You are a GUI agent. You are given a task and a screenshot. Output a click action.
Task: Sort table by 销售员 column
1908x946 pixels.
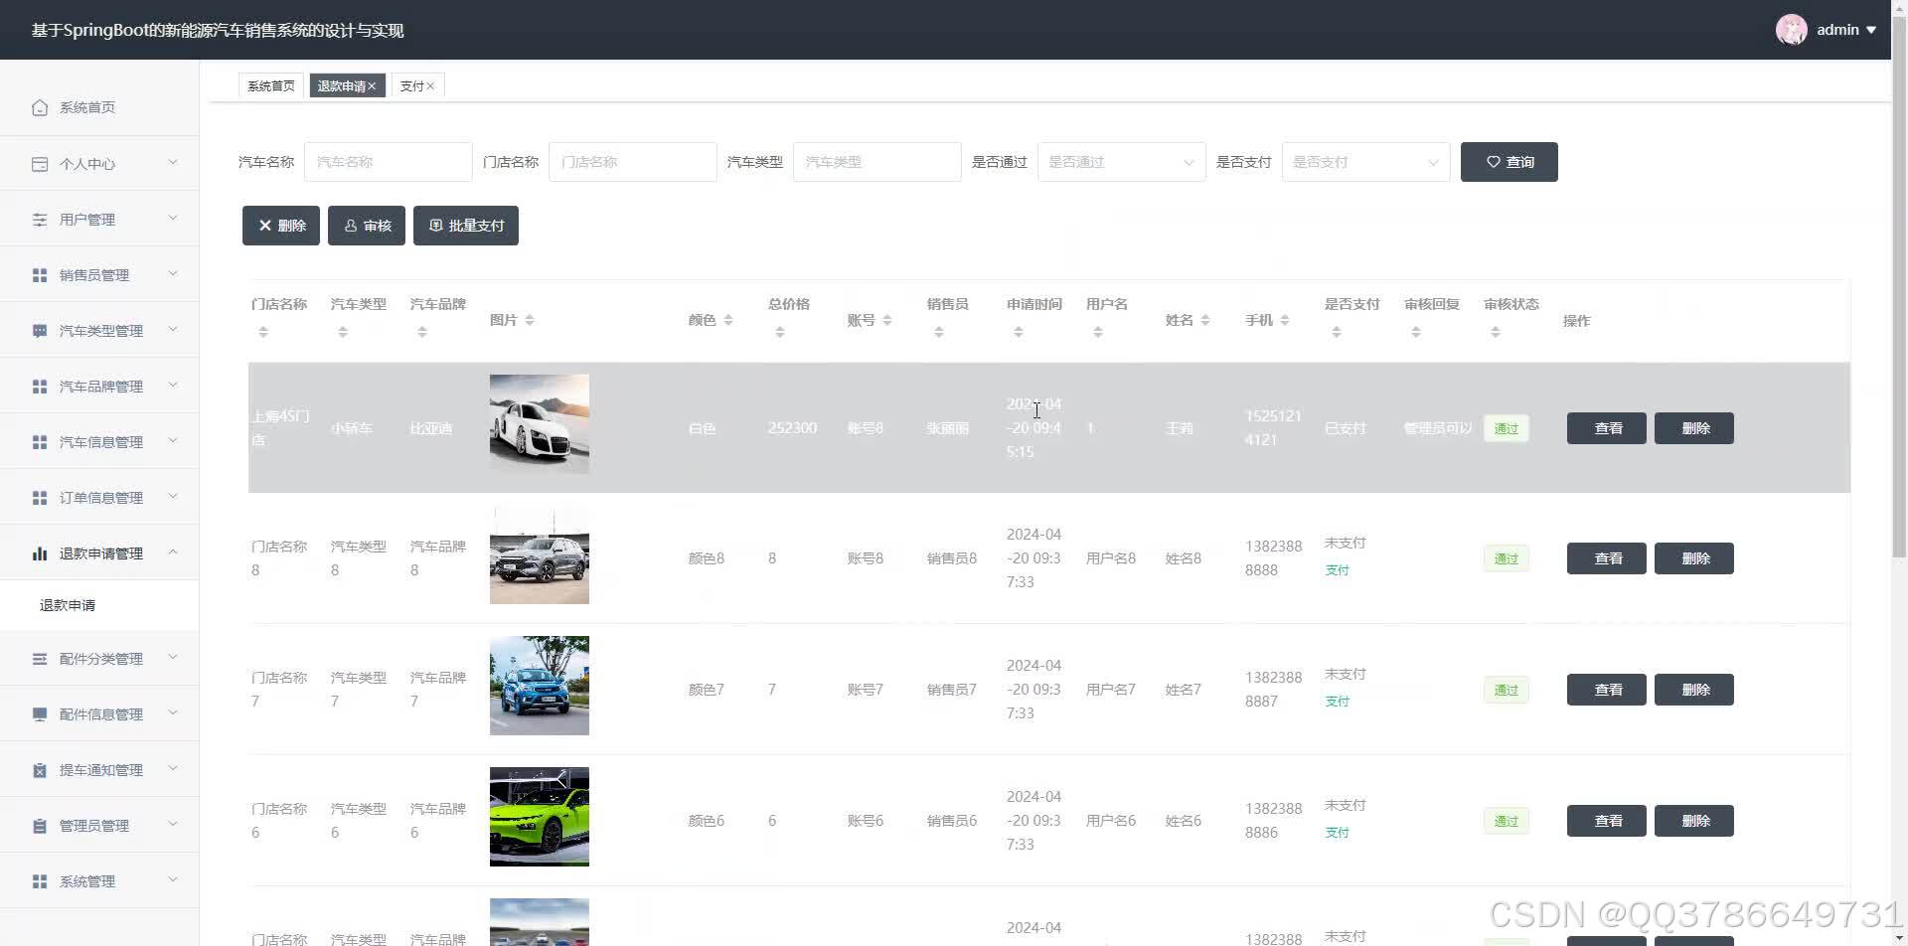point(939,332)
